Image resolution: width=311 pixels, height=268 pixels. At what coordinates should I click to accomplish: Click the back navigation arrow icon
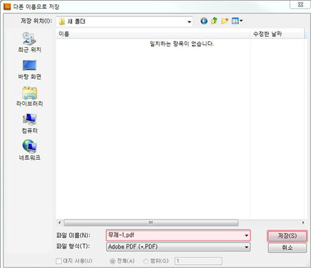[x=204, y=21]
